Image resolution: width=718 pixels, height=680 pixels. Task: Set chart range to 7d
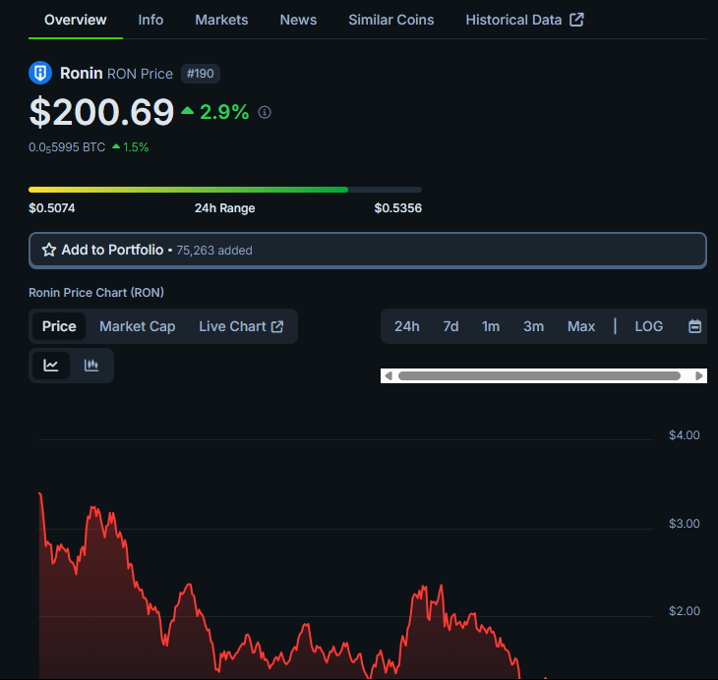[x=450, y=326]
